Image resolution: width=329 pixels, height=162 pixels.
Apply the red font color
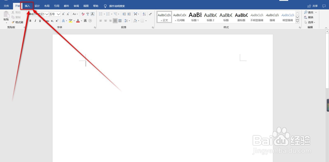[x=78, y=21]
